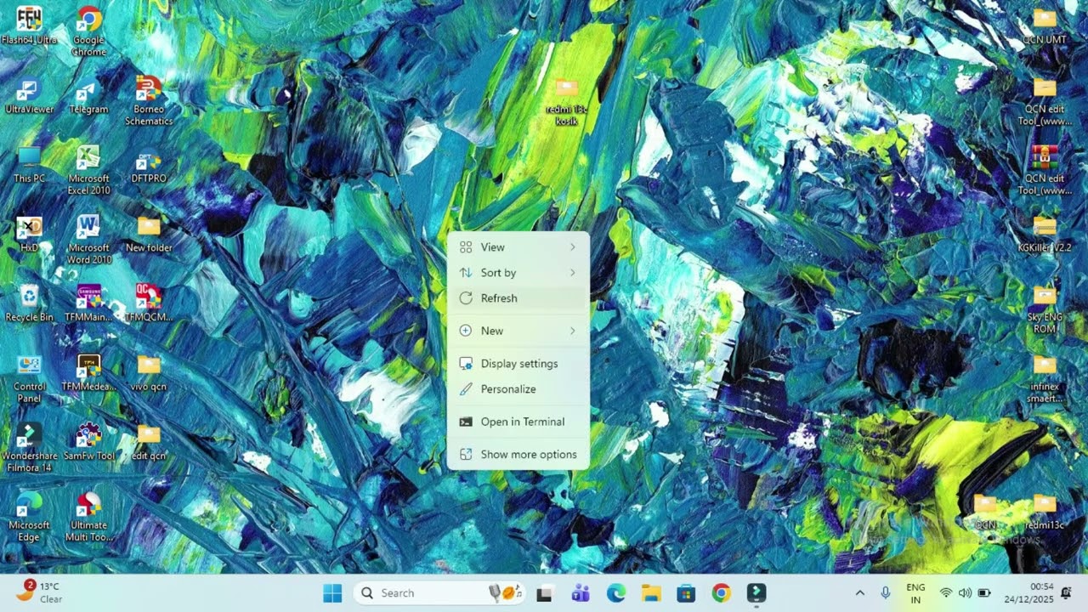Select the SamFw Tool desktop icon

pyautogui.click(x=88, y=442)
